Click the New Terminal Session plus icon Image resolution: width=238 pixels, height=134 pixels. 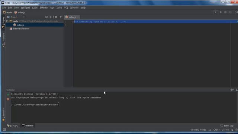coord(8,94)
